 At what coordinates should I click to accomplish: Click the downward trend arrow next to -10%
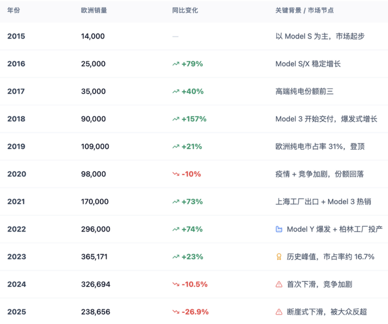(x=176, y=174)
